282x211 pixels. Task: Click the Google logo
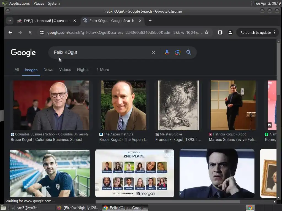tap(23, 52)
